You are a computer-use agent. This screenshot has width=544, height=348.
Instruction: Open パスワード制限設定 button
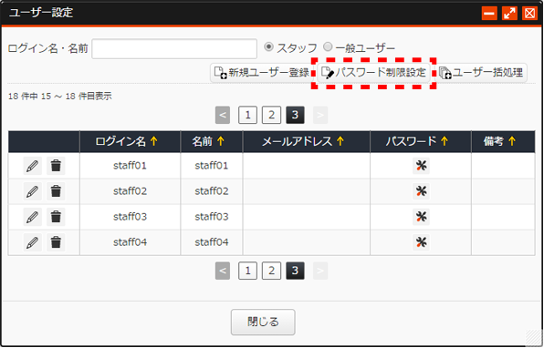[x=373, y=73]
